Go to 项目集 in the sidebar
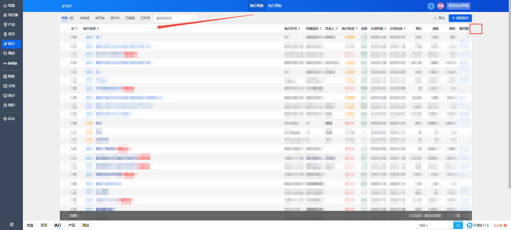Image resolution: width=511 pixels, height=230 pixels. pos(11,15)
